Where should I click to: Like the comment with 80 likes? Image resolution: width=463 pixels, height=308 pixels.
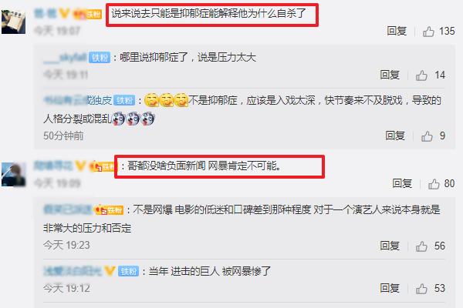(x=434, y=184)
